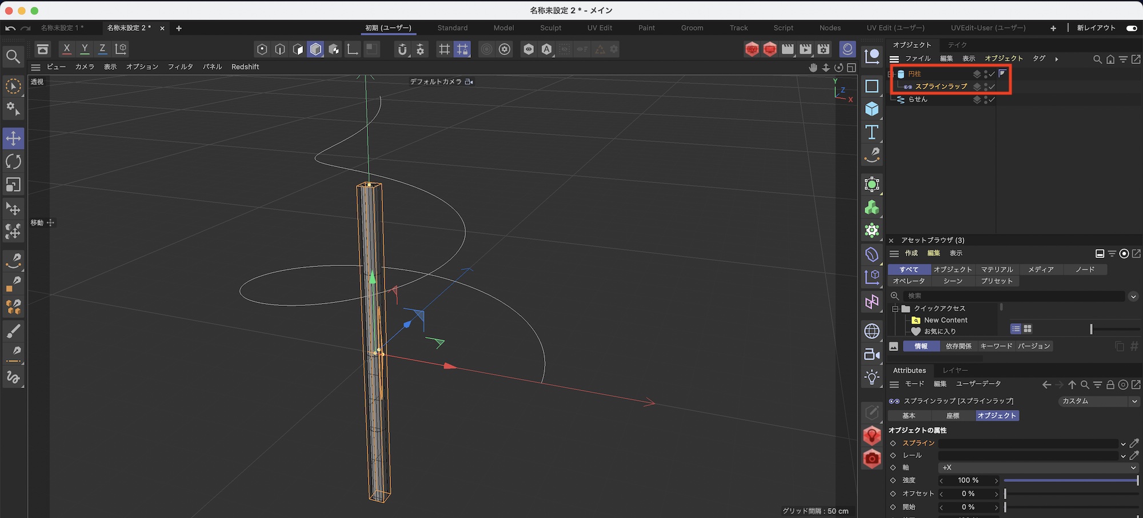This screenshot has height=518, width=1143.
Task: Switch to the Sculpt layout tab
Action: (550, 28)
